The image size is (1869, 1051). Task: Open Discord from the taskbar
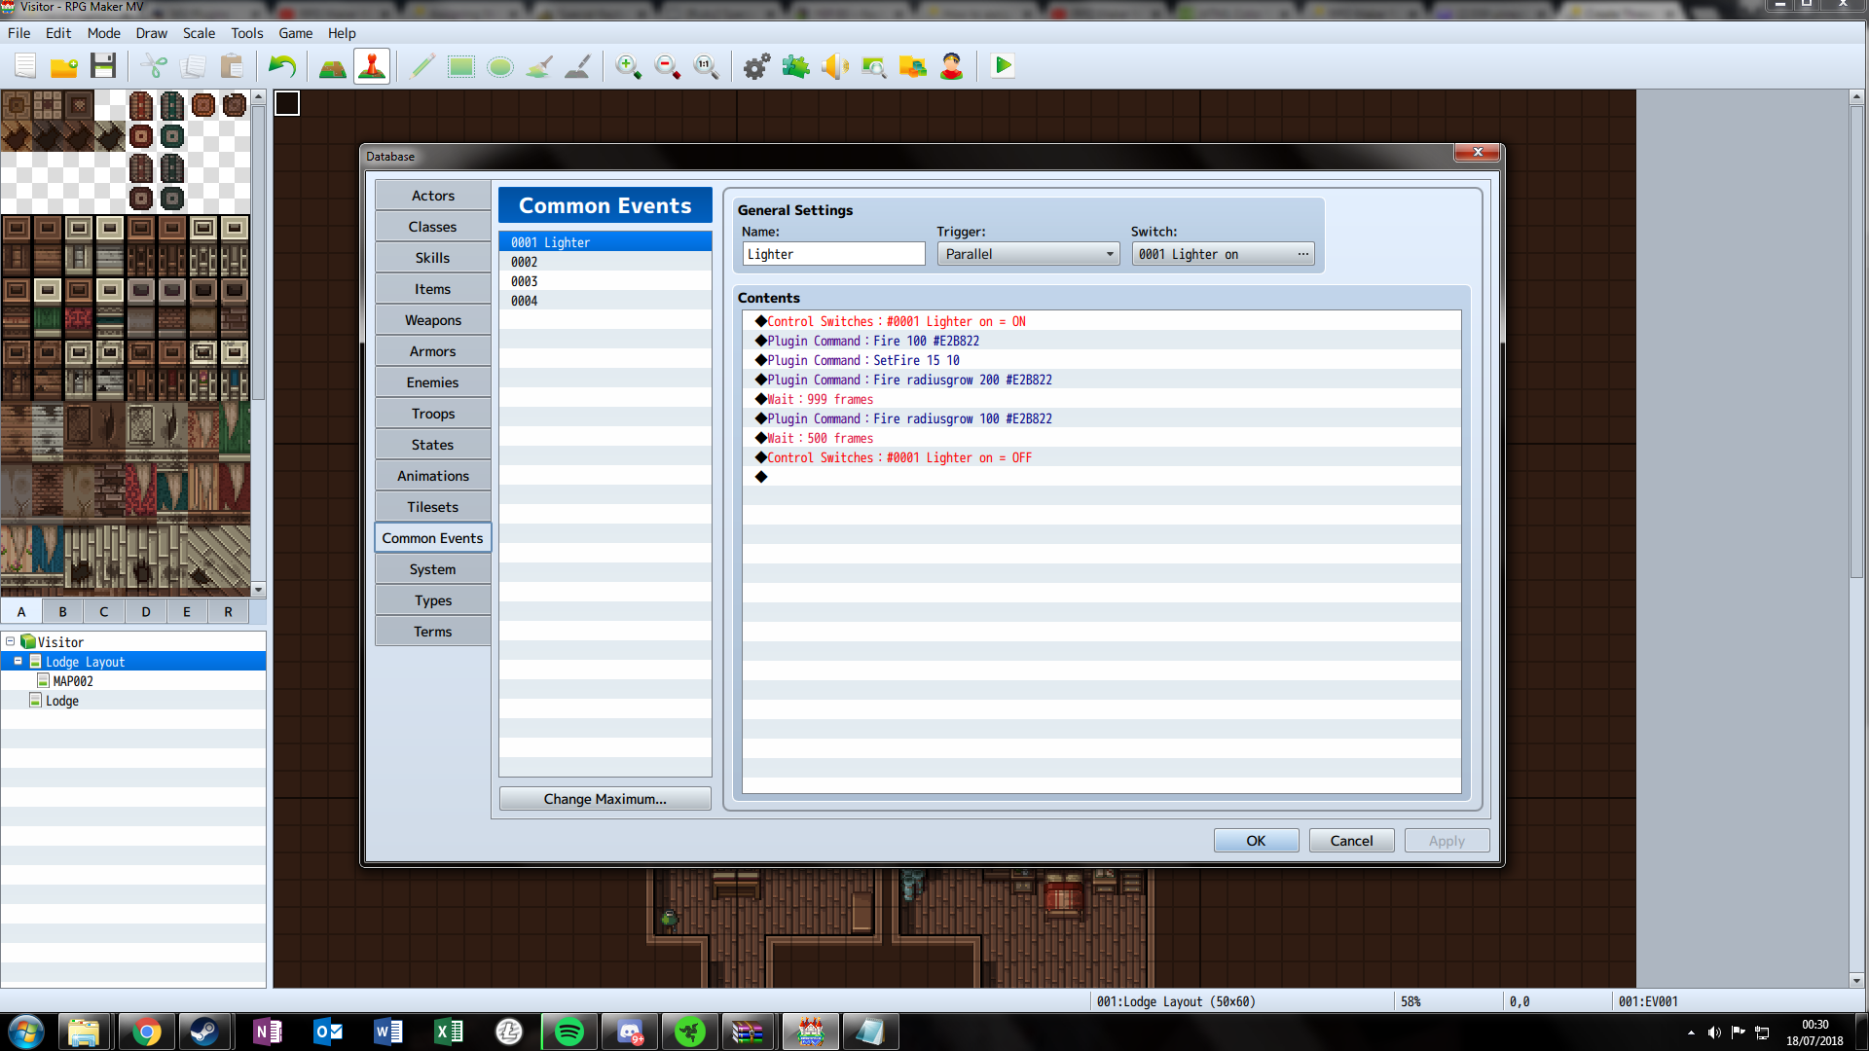(629, 1032)
